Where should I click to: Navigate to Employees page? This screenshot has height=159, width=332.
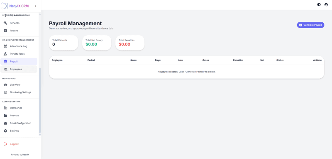pyautogui.click(x=19, y=69)
